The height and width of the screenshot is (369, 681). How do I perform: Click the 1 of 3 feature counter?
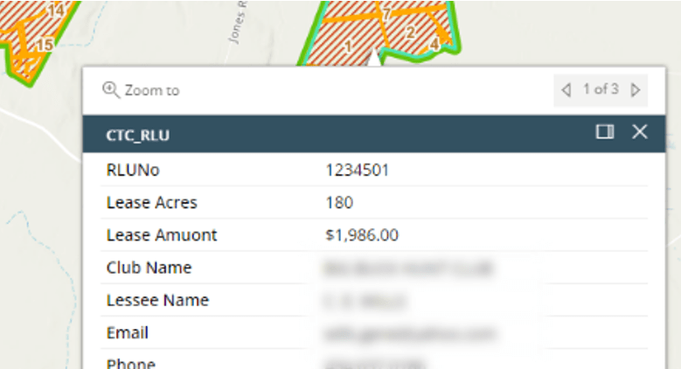601,89
